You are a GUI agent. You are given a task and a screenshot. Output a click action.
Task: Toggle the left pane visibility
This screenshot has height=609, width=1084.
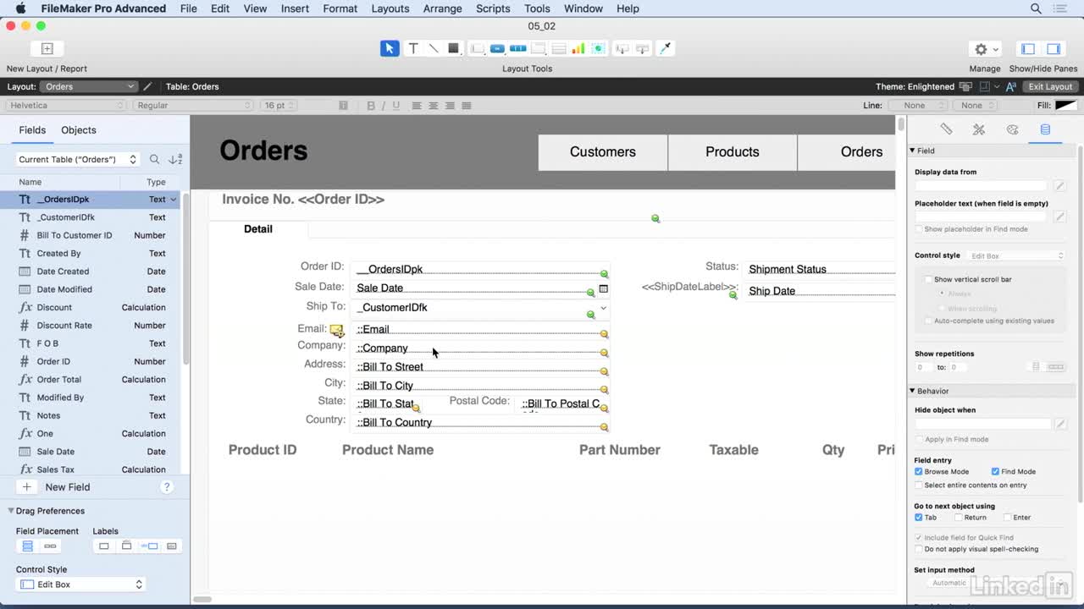point(1028,49)
